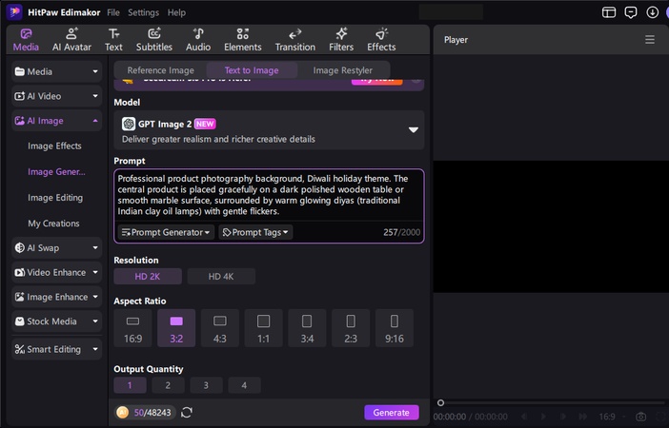Viewport: 669px width, 428px height.
Task: Open the Player panel hamburger menu
Action: click(650, 40)
